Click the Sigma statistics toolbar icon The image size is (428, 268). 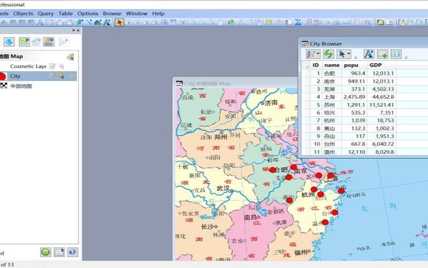pos(297,22)
